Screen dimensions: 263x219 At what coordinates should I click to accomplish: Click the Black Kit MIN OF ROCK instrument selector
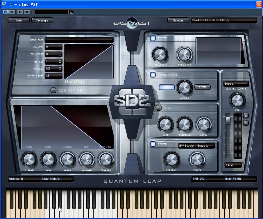224,20
